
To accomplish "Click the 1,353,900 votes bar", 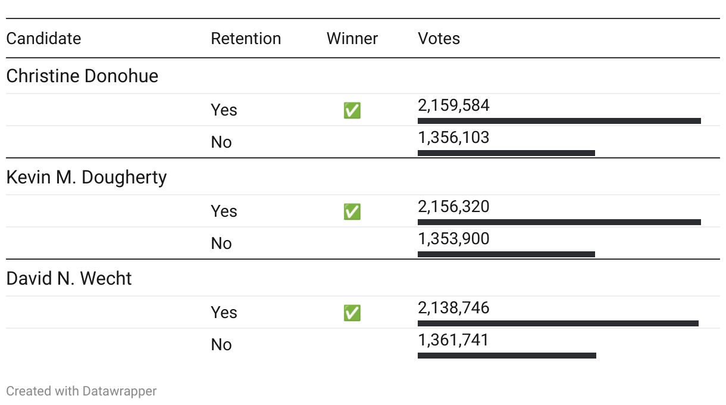I will [506, 254].
